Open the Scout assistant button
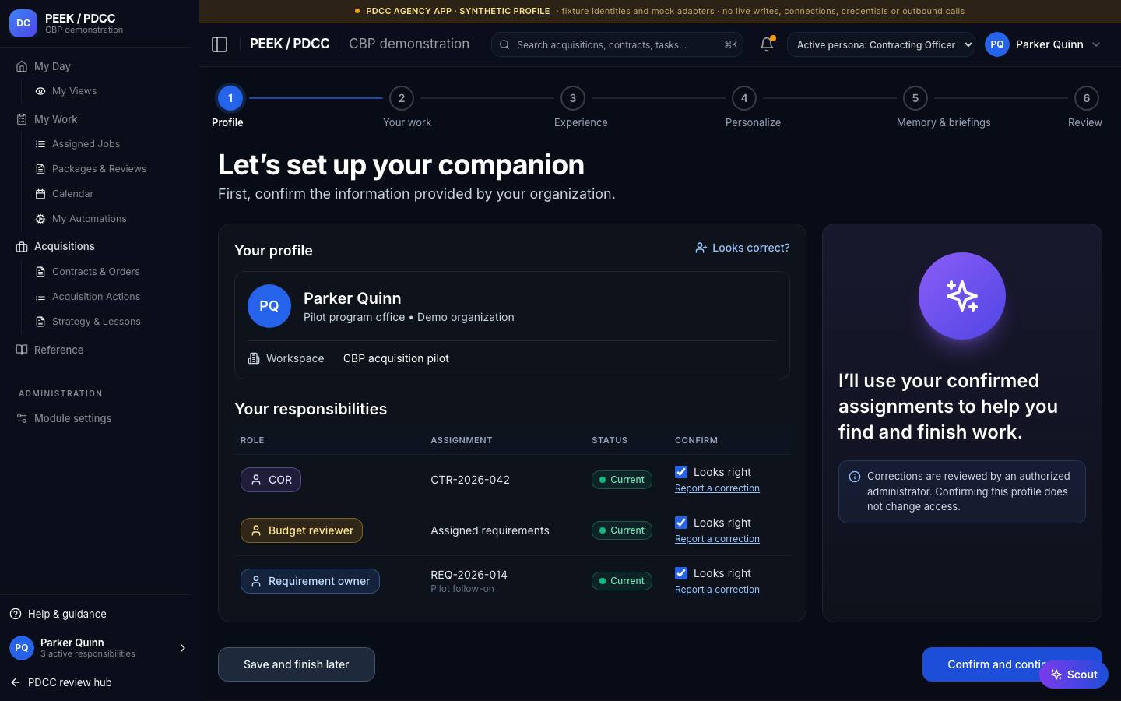The height and width of the screenshot is (701, 1121). (1074, 675)
